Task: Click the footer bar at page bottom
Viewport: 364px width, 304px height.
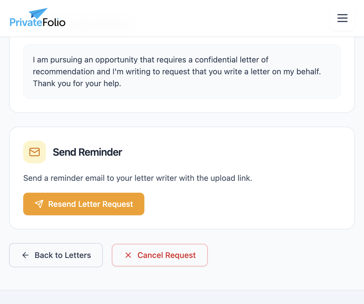Action: [182, 297]
